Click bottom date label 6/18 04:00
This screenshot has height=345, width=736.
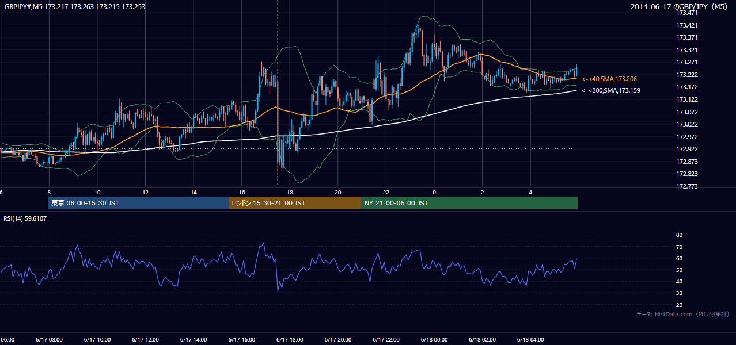coord(530,340)
